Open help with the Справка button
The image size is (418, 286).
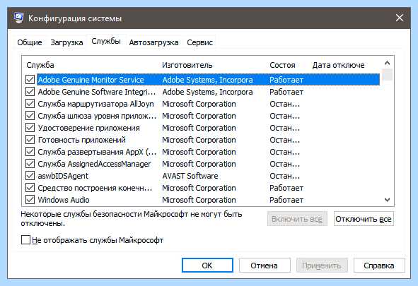click(379, 266)
